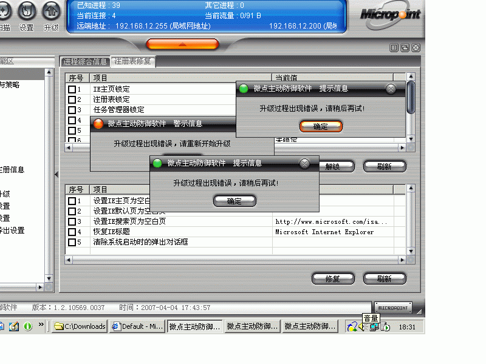Collapse the left sidebar with the black arrow
This screenshot has width=486, height=364.
[56, 175]
